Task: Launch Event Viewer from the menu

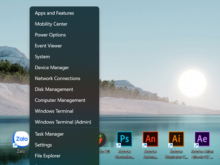Action: (48, 46)
